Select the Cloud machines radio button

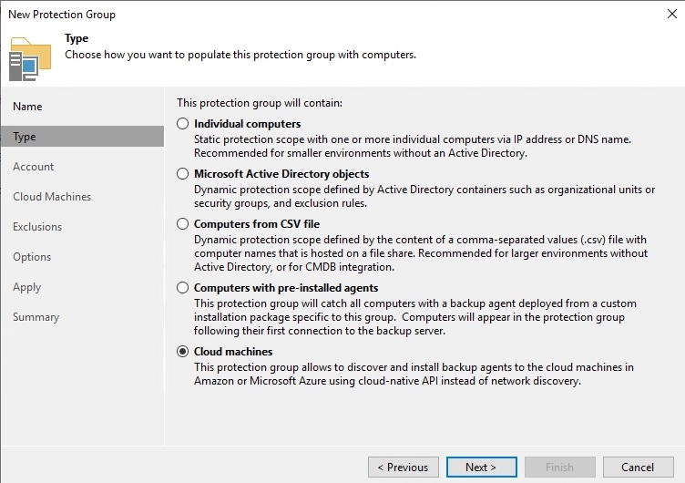[x=182, y=352]
